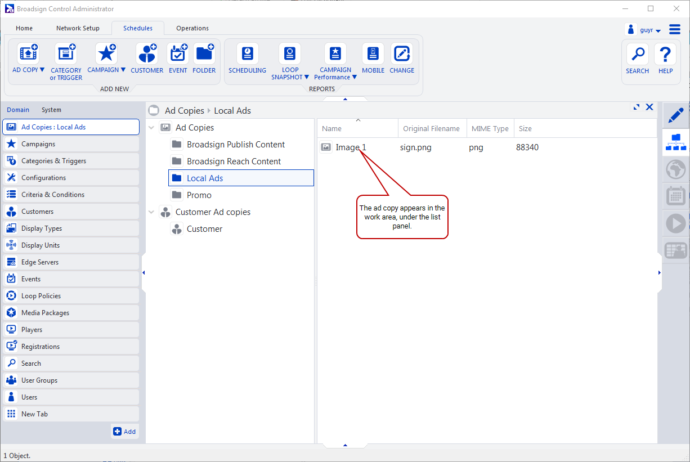Screen dimensions: 690x462
Task: Click the pencil edit icon in right sidebar
Action: pyautogui.click(x=676, y=114)
